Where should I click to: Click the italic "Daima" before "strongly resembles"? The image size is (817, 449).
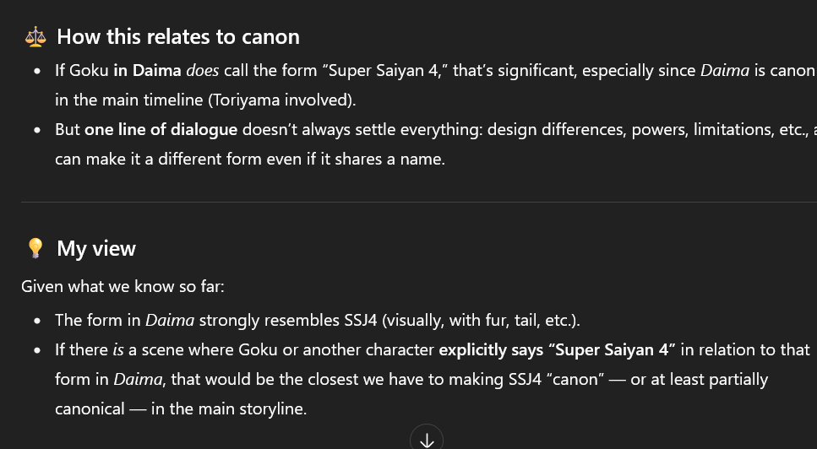(170, 320)
